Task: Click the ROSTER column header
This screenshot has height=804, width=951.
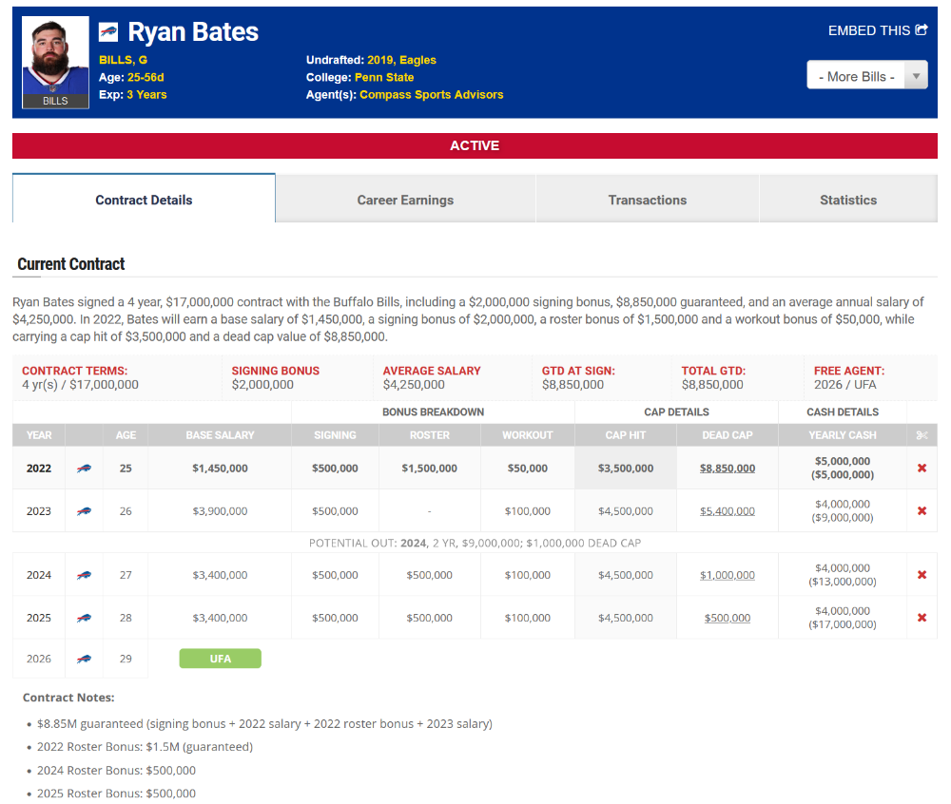Action: point(430,435)
